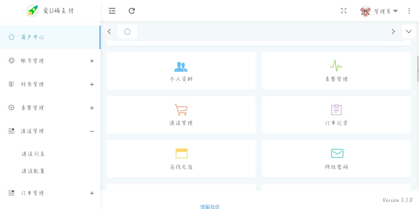
Task: Open the 管理员 user dropdown arrow
Action: pos(395,11)
